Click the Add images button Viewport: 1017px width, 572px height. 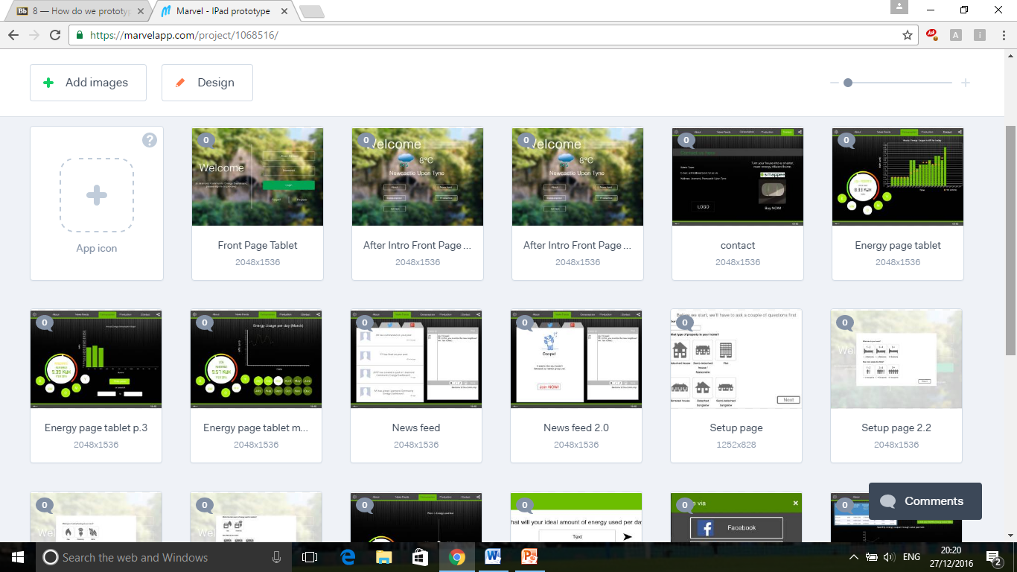click(x=88, y=83)
